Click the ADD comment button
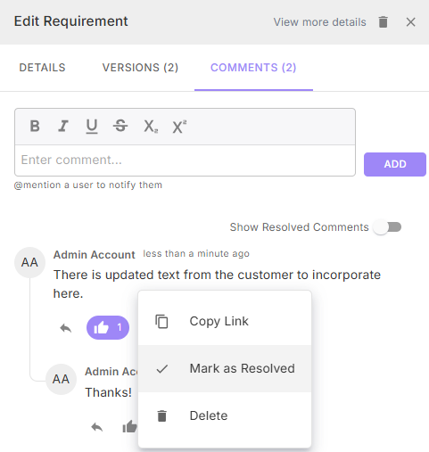 click(395, 164)
